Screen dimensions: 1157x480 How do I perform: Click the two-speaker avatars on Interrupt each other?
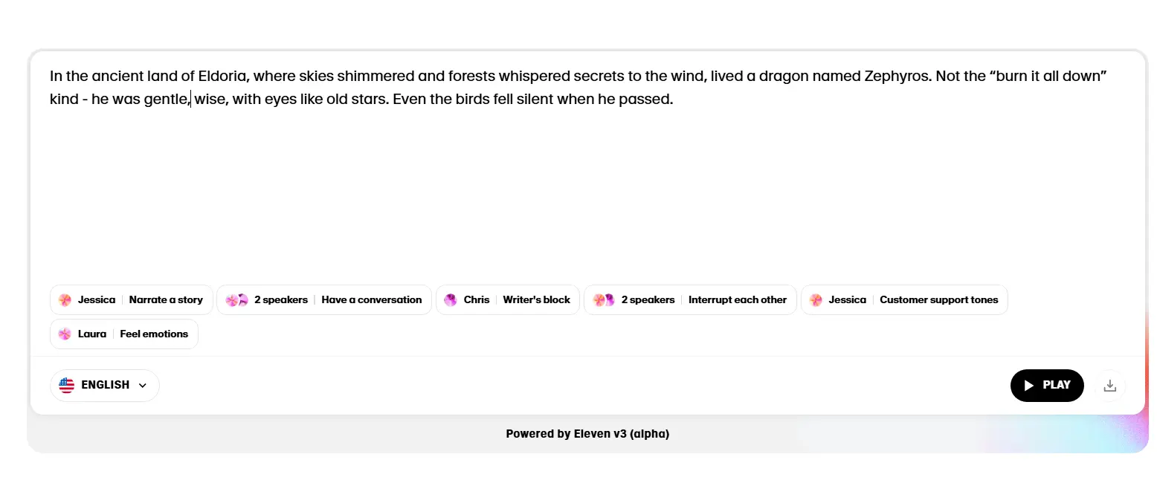point(602,299)
